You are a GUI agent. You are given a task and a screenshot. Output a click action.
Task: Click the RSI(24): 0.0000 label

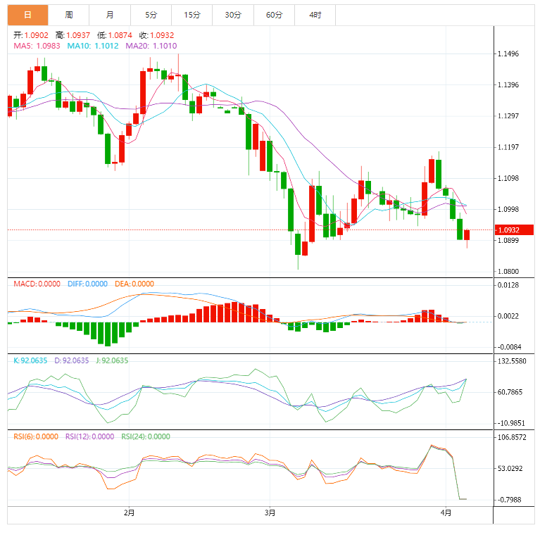point(146,437)
